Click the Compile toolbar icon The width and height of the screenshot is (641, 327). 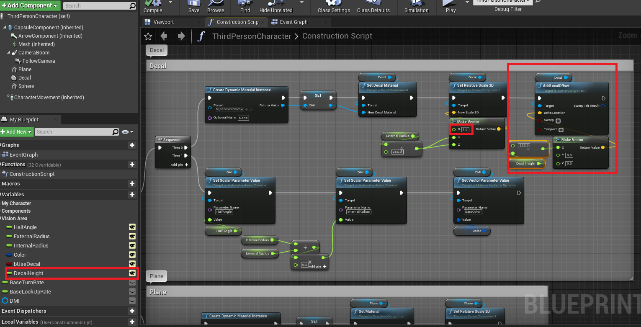[x=153, y=3]
